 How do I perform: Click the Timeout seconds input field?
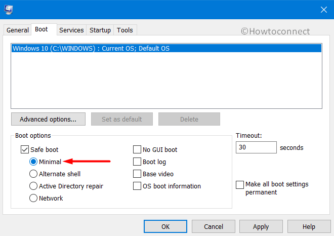pyautogui.click(x=256, y=147)
